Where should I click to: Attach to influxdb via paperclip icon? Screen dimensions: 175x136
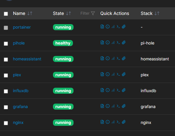(x=124, y=90)
